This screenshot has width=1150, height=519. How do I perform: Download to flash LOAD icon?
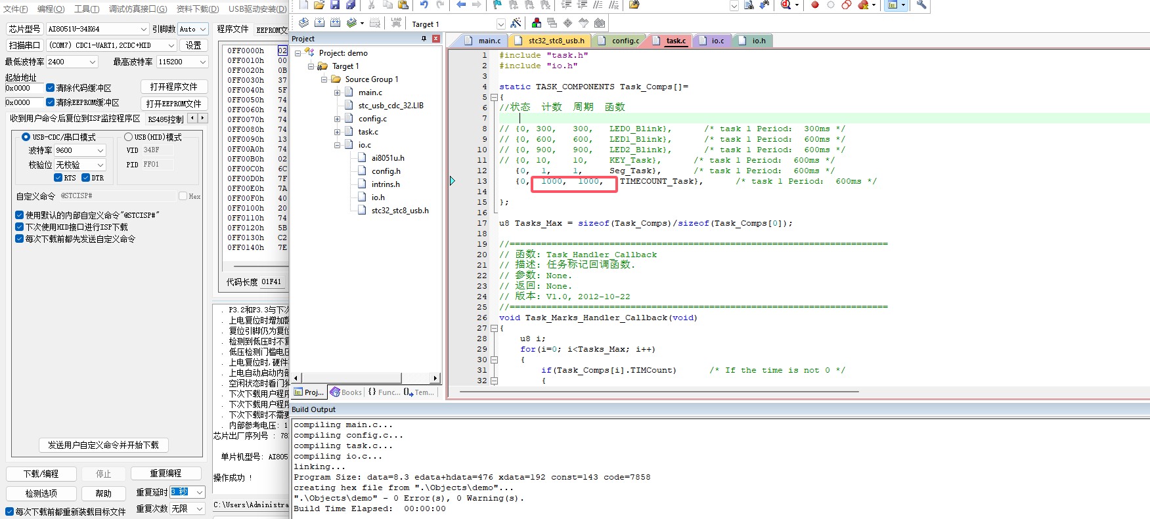click(x=396, y=23)
